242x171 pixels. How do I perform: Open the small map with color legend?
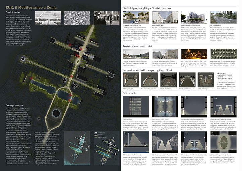107,148
